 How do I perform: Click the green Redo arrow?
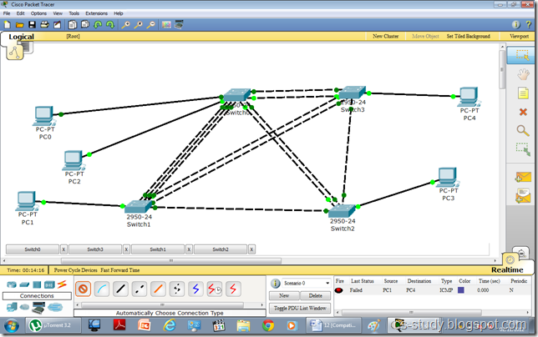pos(110,25)
